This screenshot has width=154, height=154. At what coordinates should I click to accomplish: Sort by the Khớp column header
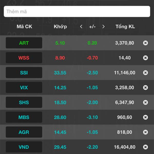tap(60, 26)
